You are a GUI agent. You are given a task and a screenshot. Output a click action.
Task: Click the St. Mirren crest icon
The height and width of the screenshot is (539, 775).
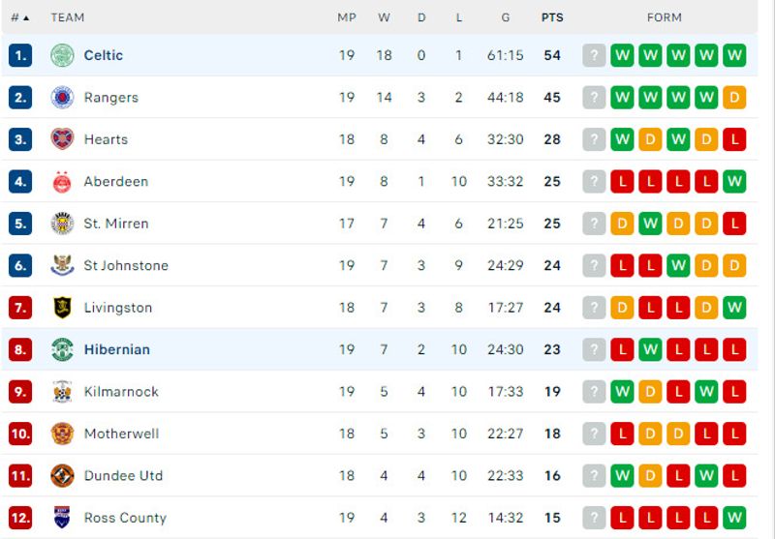coord(62,224)
